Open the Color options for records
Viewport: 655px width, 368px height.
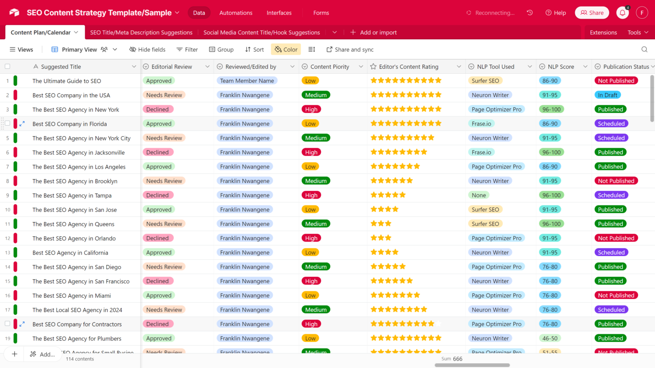coord(286,49)
